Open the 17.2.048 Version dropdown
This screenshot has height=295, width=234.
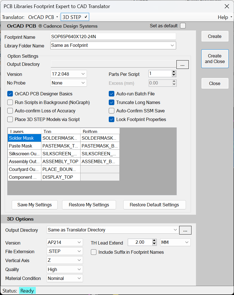[69, 74]
